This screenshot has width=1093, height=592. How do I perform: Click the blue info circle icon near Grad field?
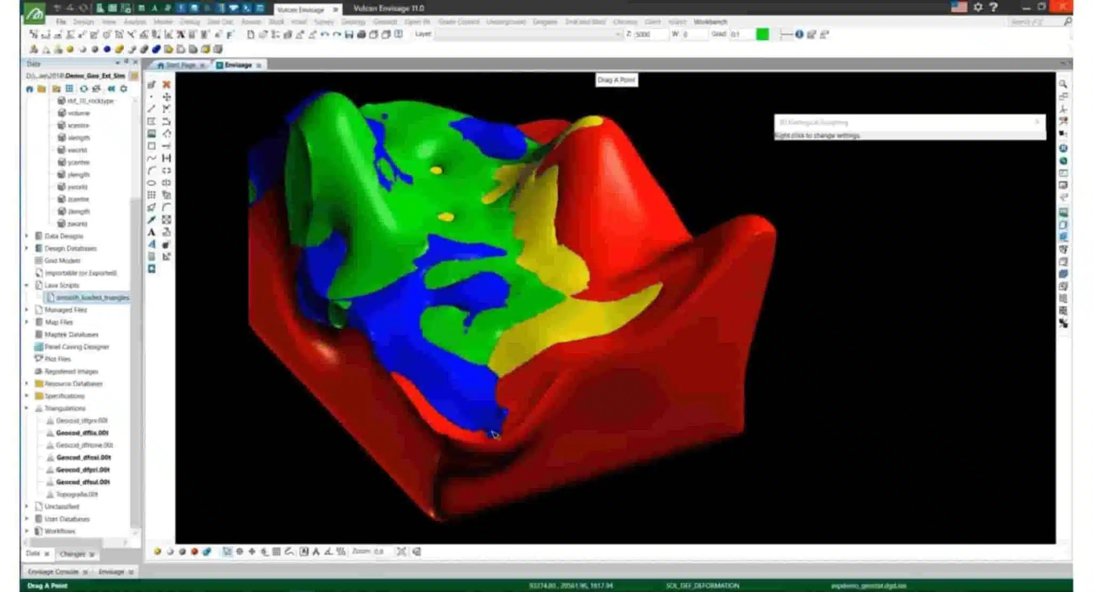799,34
